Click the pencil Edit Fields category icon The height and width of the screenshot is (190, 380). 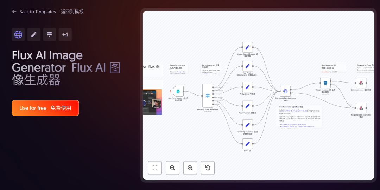pos(34,34)
